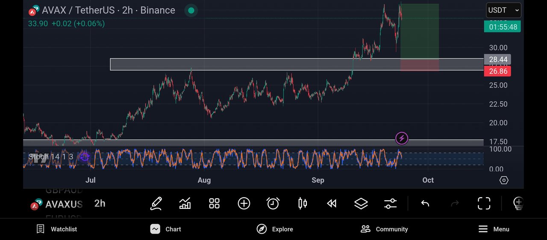This screenshot has width=547, height=240.
Task: Tap the Oct label on time axis
Action: pyautogui.click(x=428, y=180)
